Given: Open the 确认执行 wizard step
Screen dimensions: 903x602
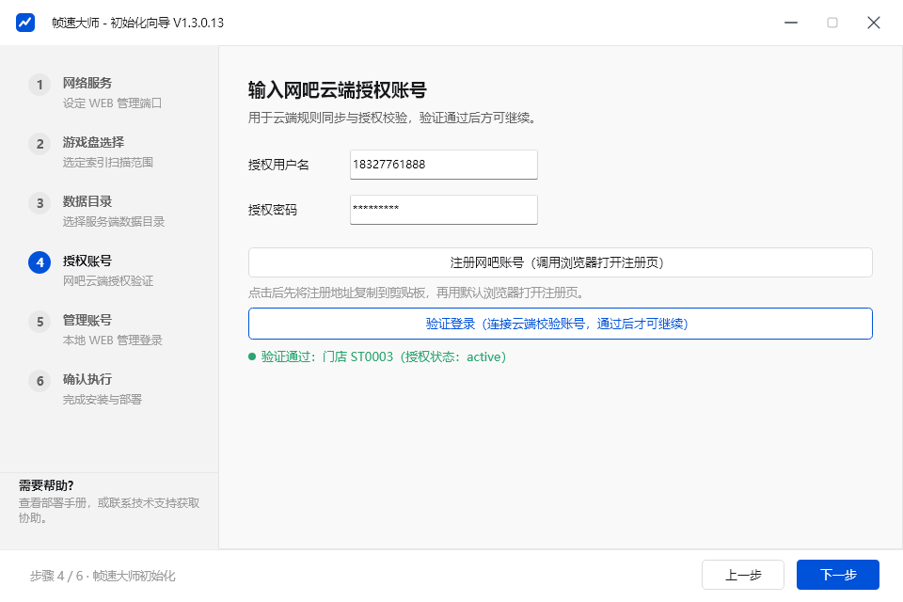Looking at the screenshot, I should pyautogui.click(x=87, y=379).
